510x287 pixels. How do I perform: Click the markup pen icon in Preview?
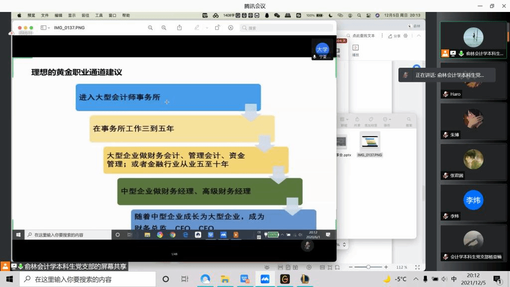coord(197,28)
